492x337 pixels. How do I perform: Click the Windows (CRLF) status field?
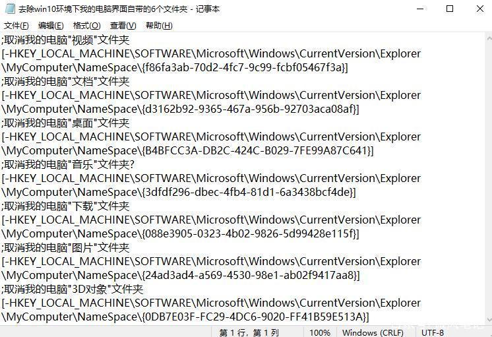coord(373,332)
